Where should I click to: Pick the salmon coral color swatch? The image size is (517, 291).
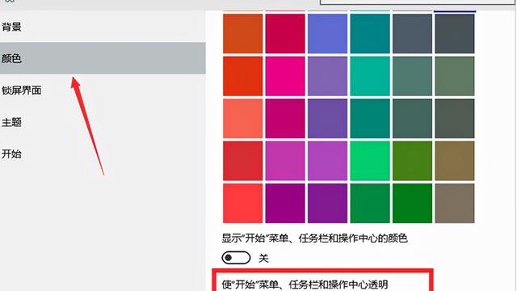pos(242,119)
